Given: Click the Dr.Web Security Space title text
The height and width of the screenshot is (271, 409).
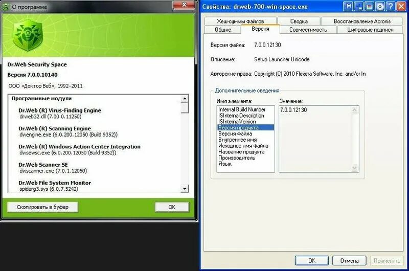Looking at the screenshot, I should pos(37,64).
